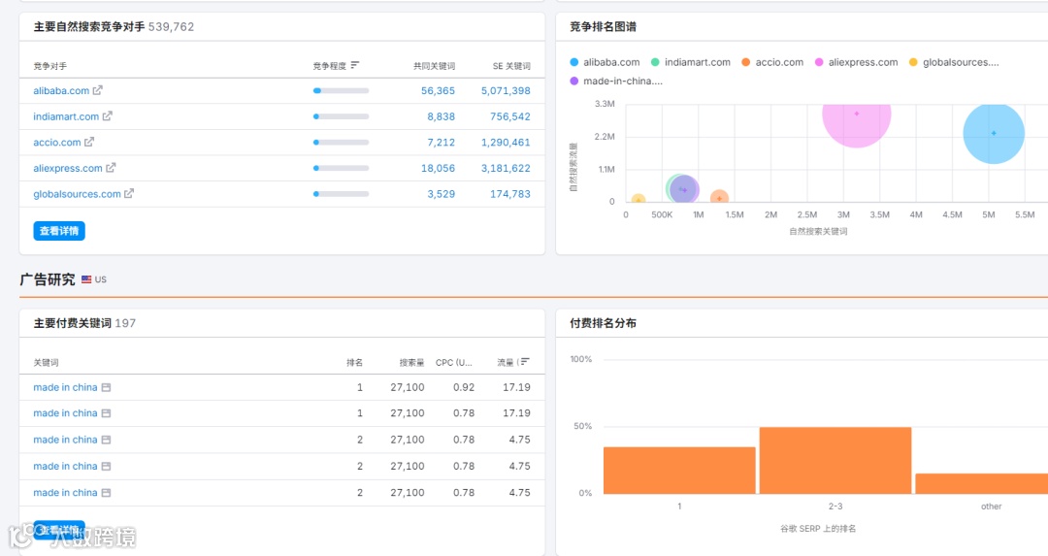Toggle globalsources legend entry
The image size is (1048, 556).
click(x=954, y=62)
